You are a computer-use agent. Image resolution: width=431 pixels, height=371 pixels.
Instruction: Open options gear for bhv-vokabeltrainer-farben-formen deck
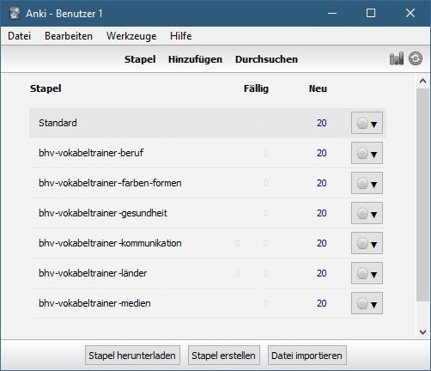click(x=367, y=183)
